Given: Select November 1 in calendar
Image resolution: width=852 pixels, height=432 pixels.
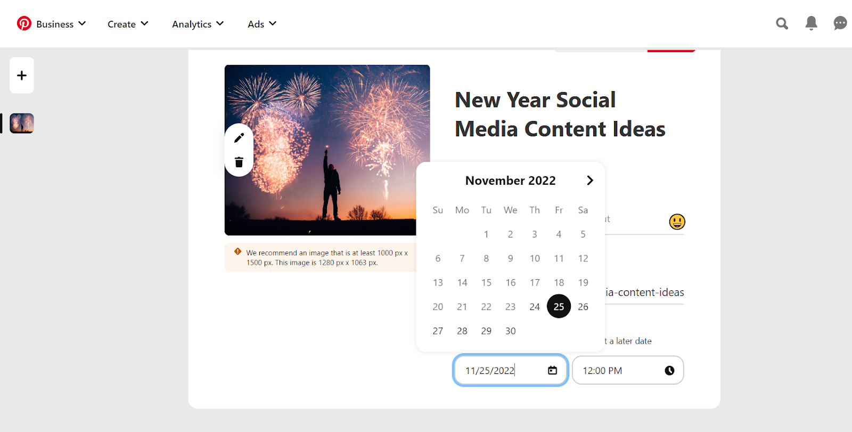Looking at the screenshot, I should 486,234.
